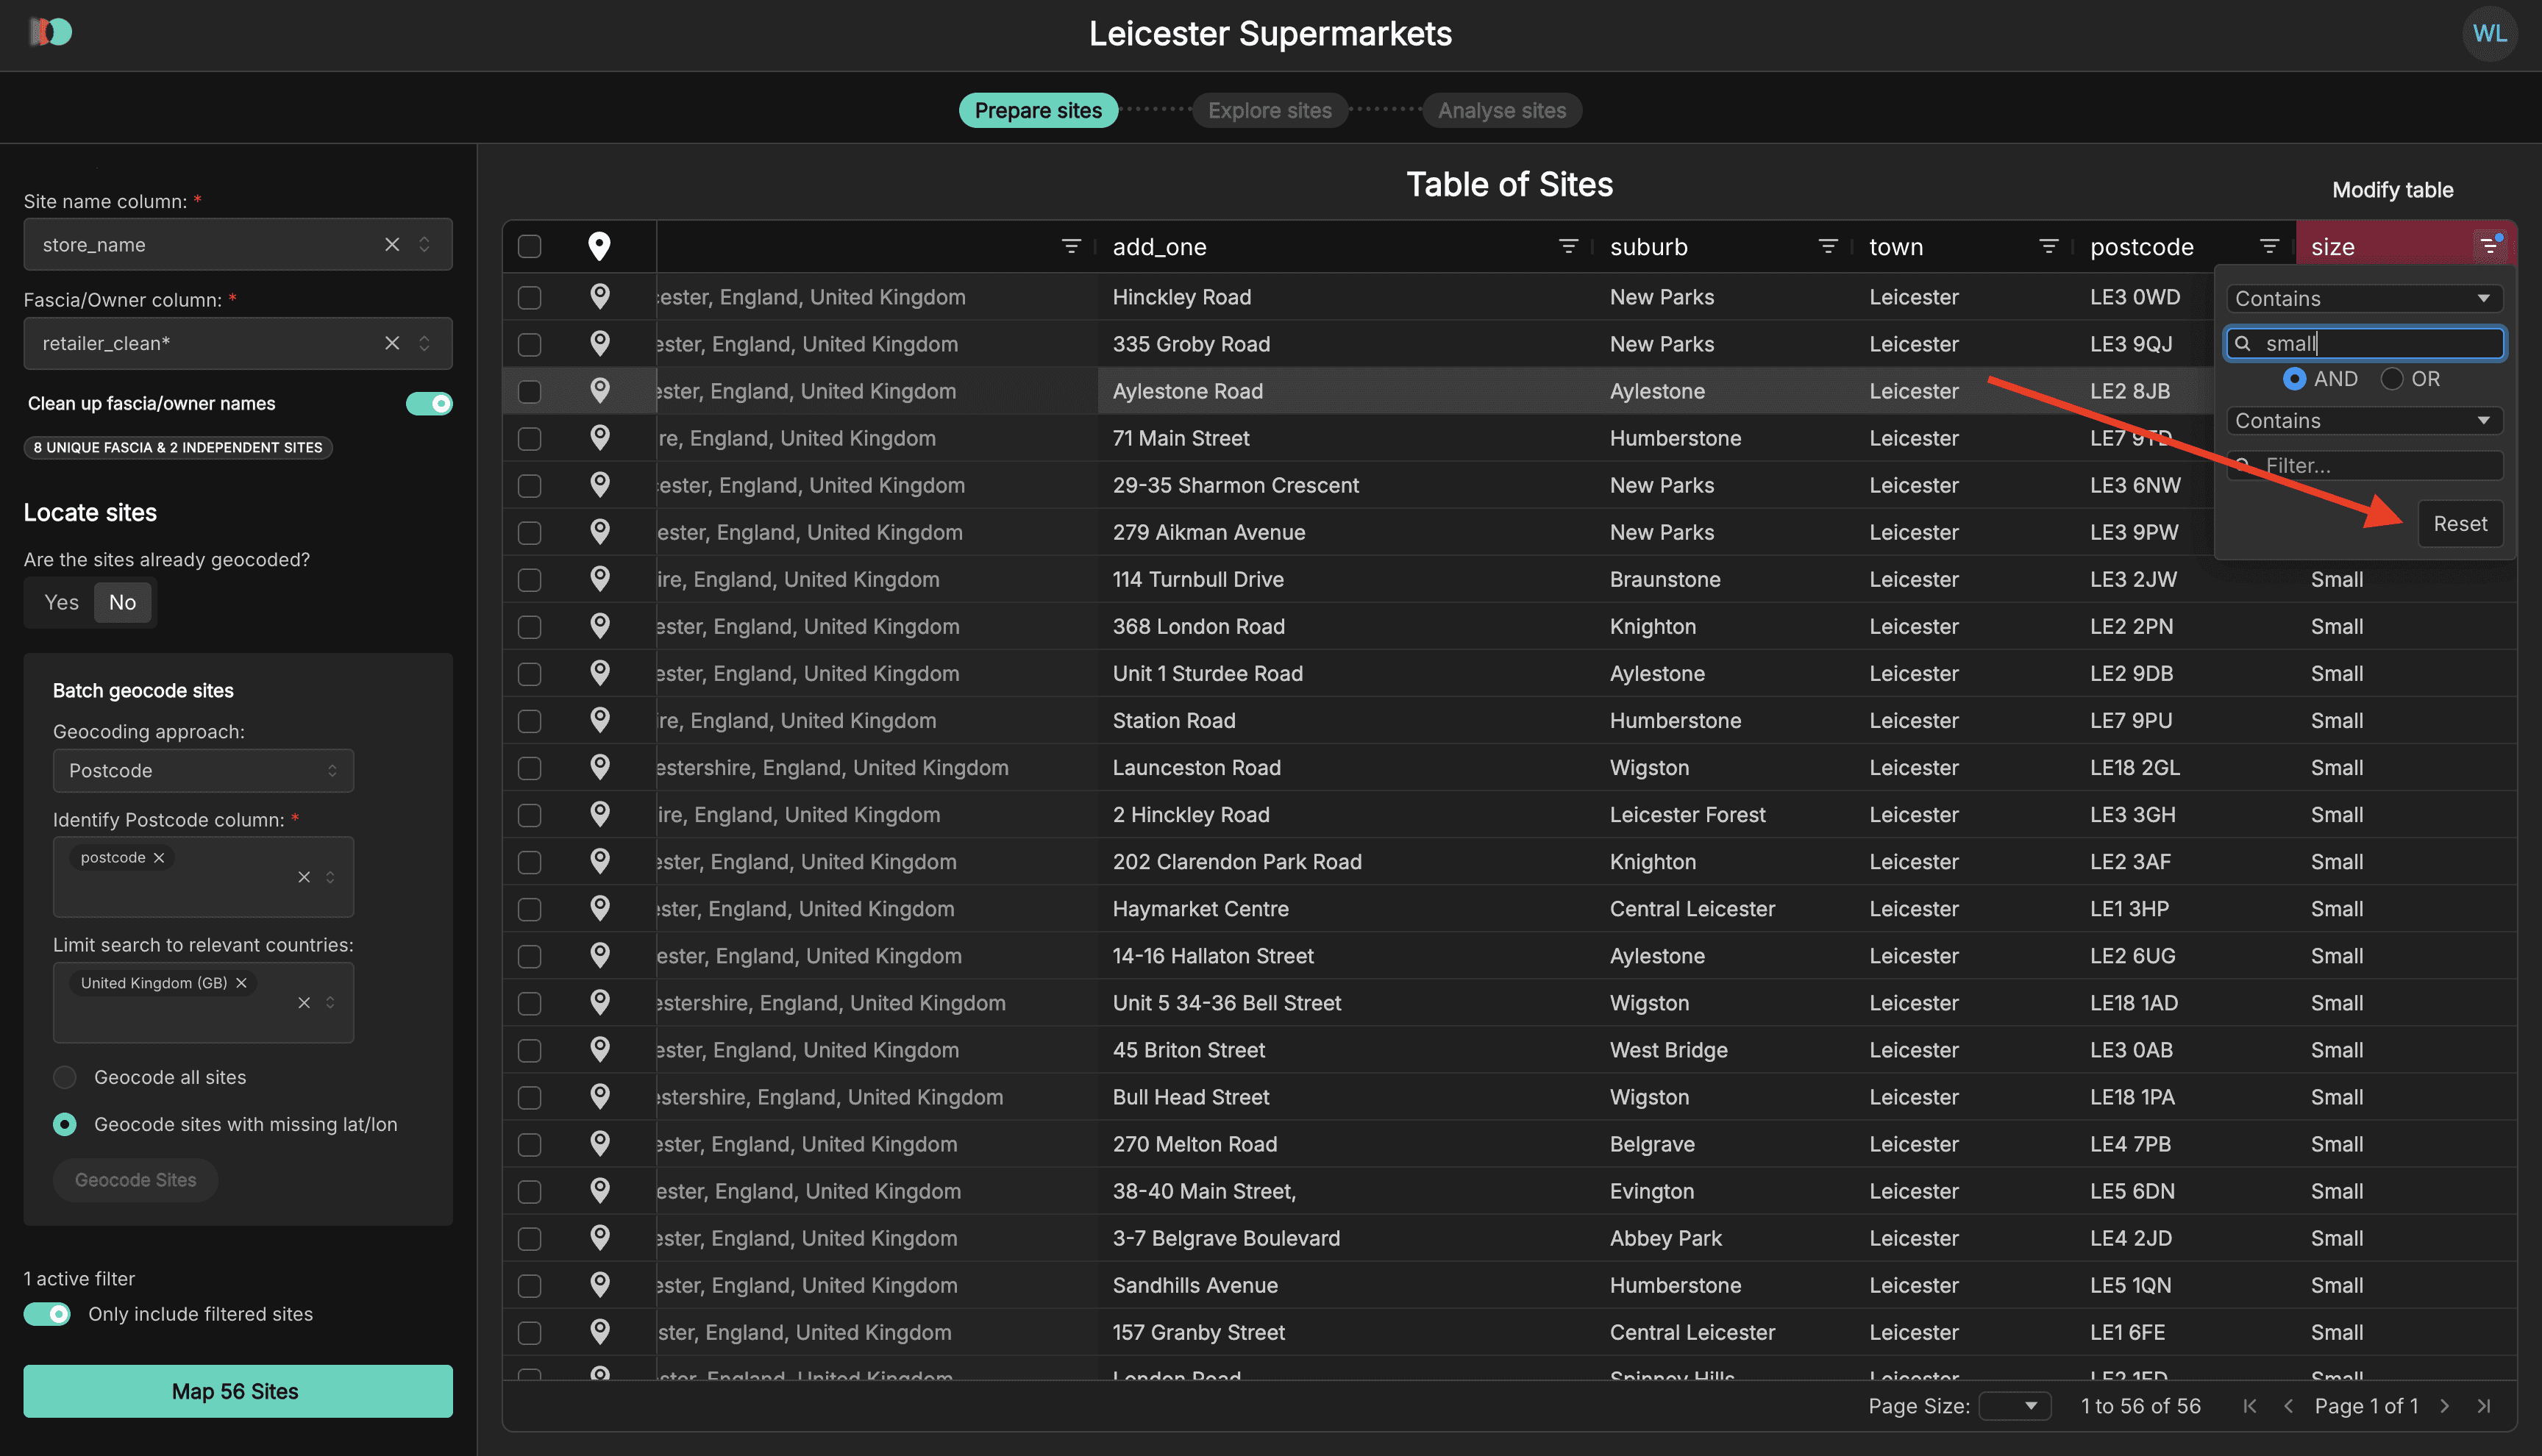Image resolution: width=2542 pixels, height=1456 pixels.
Task: Open filter menu for suburb column
Action: click(x=1827, y=246)
